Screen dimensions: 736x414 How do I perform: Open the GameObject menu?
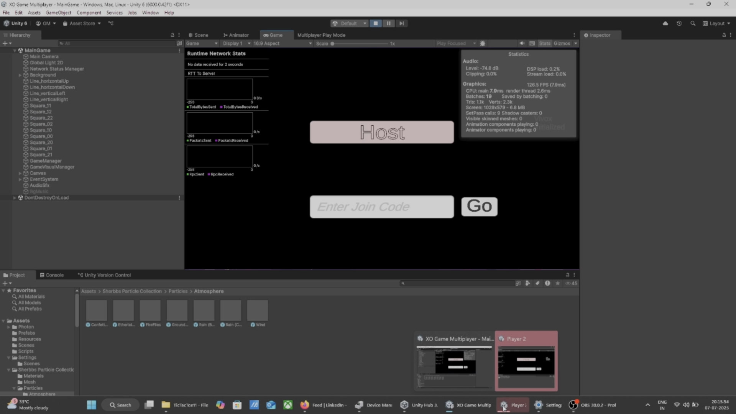click(58, 13)
